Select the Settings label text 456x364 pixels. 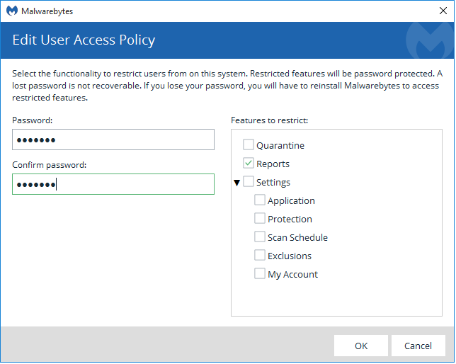(273, 183)
